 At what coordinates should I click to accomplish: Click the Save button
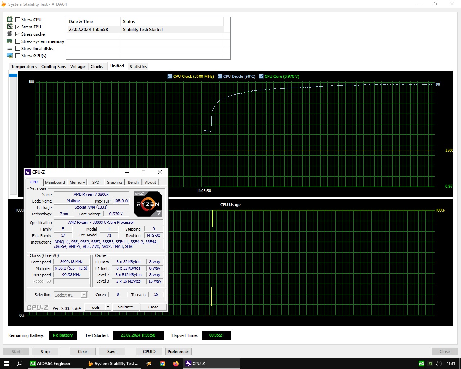[112, 352]
